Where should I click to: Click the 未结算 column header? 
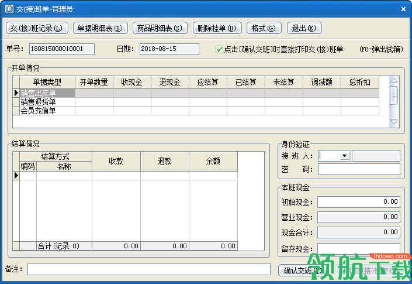pos(284,82)
